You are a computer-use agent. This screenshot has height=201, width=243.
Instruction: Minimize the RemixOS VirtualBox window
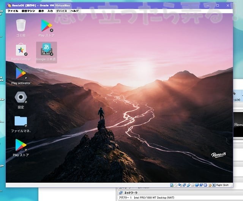click(x=208, y=5)
